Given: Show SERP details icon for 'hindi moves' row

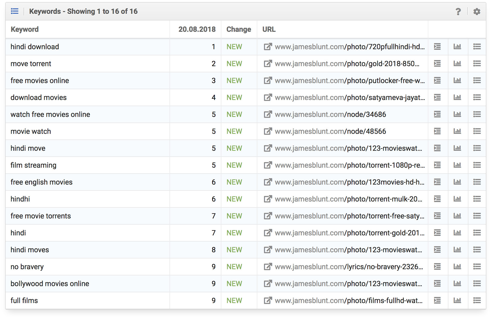Looking at the screenshot, I should pyautogui.click(x=437, y=250).
